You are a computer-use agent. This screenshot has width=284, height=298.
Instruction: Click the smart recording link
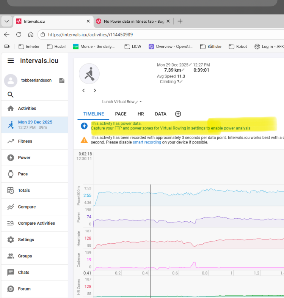pos(147,142)
